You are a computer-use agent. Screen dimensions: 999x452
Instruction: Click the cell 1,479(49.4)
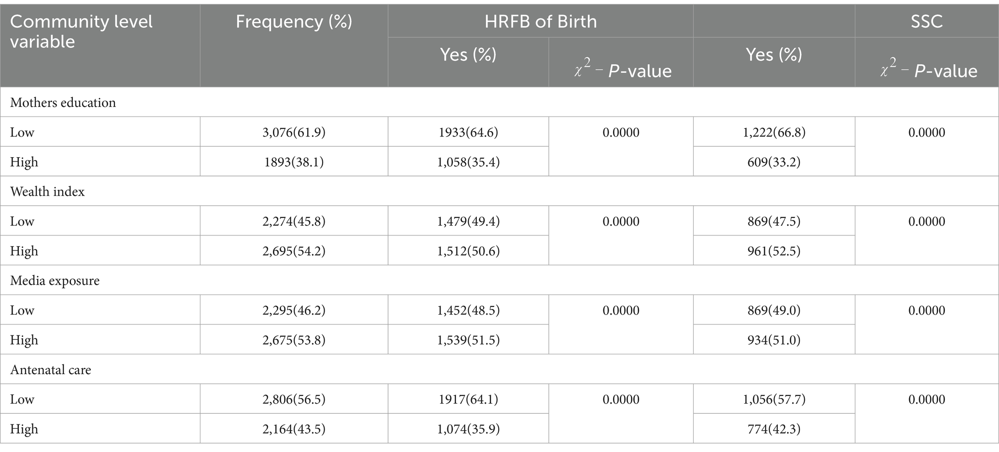(x=468, y=221)
